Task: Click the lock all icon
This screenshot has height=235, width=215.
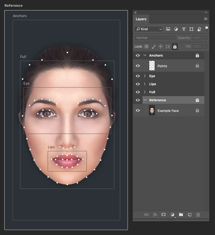Action: coord(175,47)
